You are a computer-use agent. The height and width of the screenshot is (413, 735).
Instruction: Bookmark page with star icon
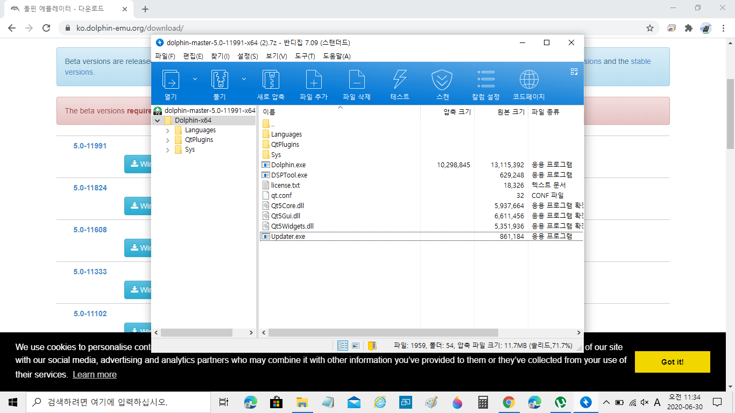tap(650, 28)
